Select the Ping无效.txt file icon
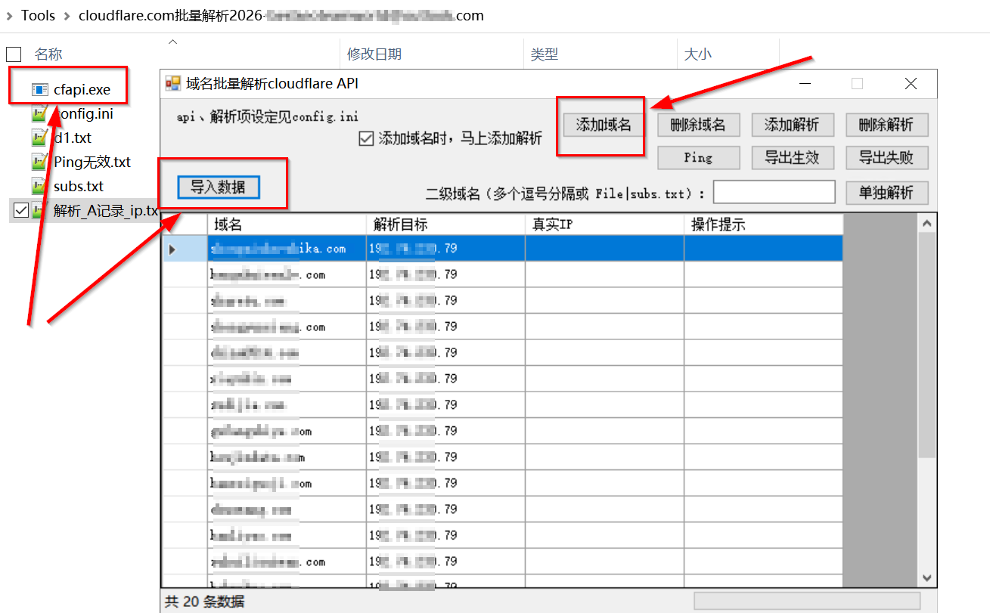The height and width of the screenshot is (613, 990). pyautogui.click(x=40, y=162)
